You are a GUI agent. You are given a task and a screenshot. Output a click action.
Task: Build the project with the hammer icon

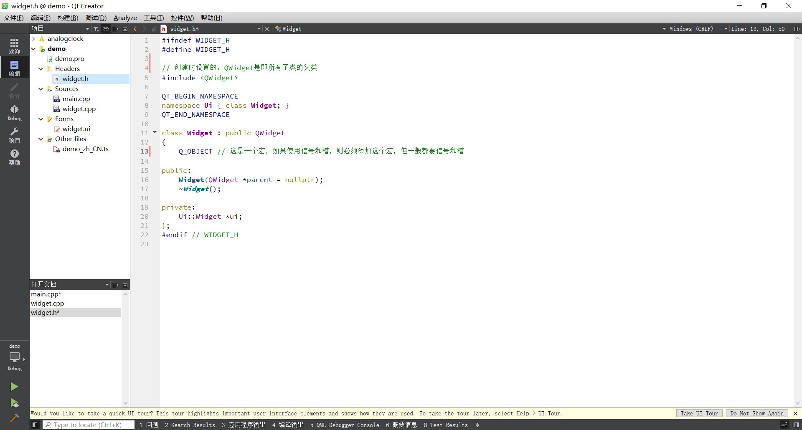coord(14,418)
